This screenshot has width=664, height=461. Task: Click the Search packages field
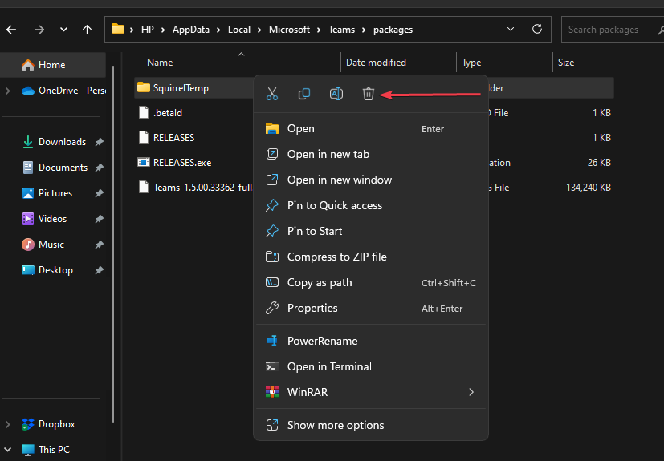613,30
